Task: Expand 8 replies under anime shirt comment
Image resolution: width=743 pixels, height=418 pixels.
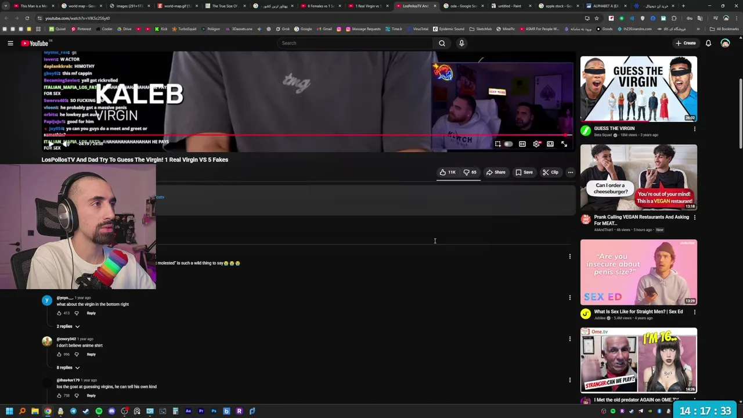Action: pyautogui.click(x=68, y=367)
